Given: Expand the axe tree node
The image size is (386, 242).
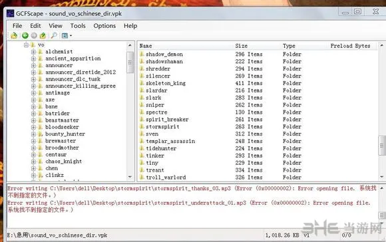Looking at the screenshot, I should [33, 100].
